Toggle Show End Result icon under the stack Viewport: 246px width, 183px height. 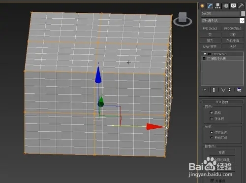(214, 90)
